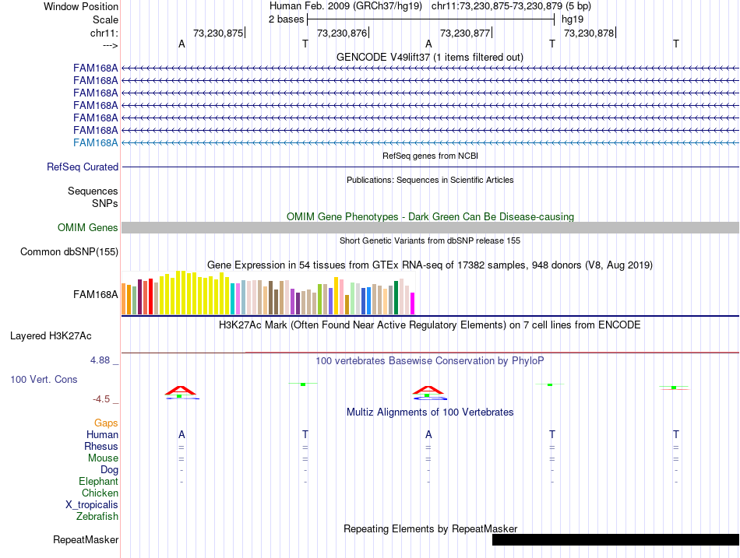This screenshot has height=558, width=740.
Task: Select the X_tropicalis alignment row label
Action: (x=92, y=505)
